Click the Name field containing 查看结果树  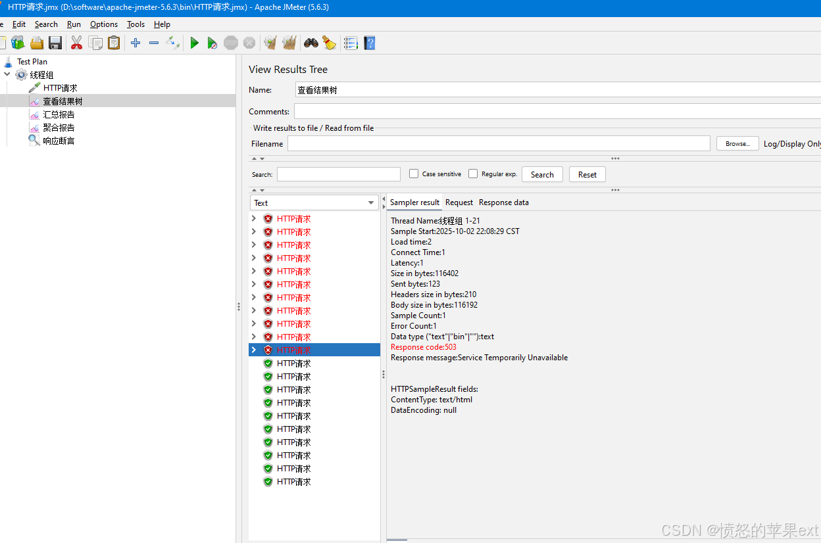pyautogui.click(x=558, y=90)
